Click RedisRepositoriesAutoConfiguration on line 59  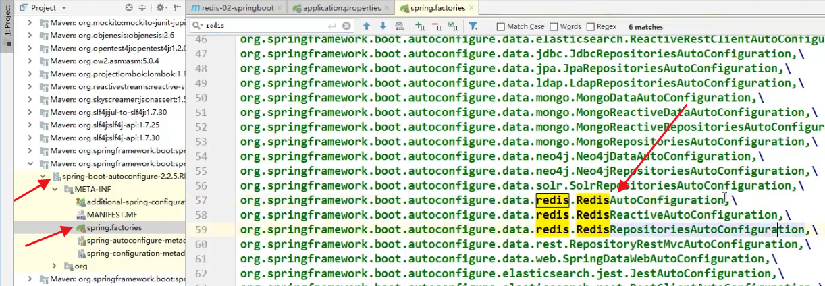[691, 230]
